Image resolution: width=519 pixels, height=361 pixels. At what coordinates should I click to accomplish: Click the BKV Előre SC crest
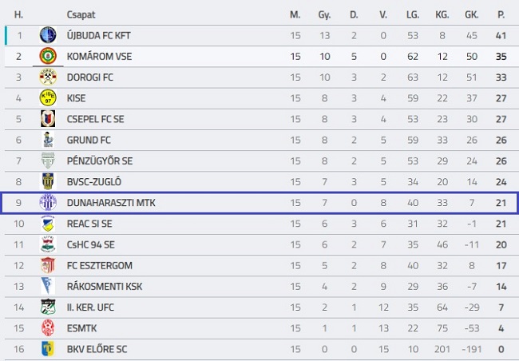pyautogui.click(x=48, y=349)
